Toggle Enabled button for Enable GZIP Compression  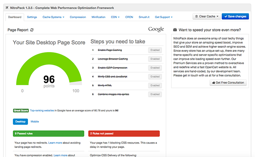(x=155, y=68)
